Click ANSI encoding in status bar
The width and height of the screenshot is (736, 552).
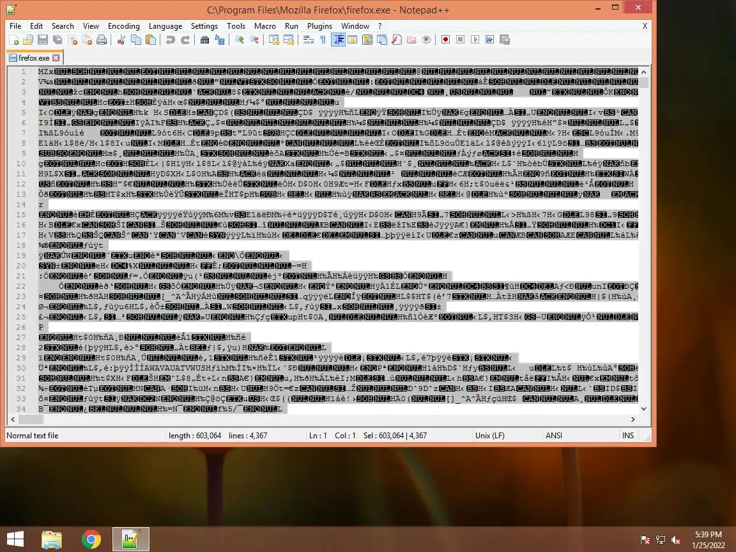click(x=553, y=436)
